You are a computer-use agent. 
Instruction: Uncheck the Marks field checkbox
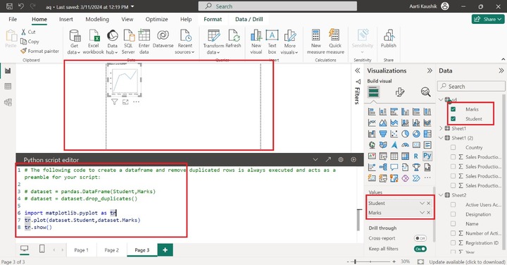tap(453, 109)
